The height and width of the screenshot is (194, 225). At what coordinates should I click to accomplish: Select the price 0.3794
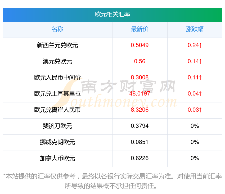pyautogui.click(x=139, y=126)
